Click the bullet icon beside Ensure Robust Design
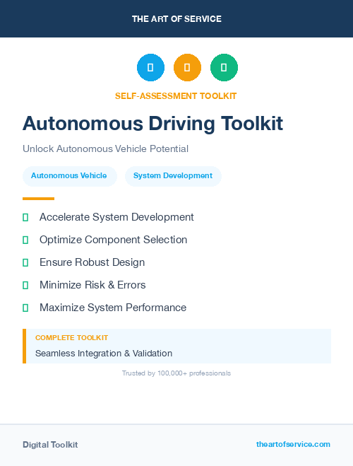353x466 pixels. tap(25, 263)
